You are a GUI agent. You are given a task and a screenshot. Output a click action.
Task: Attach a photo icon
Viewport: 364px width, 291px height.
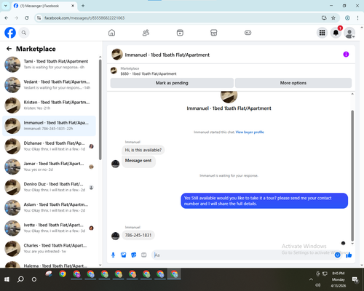(x=124, y=255)
